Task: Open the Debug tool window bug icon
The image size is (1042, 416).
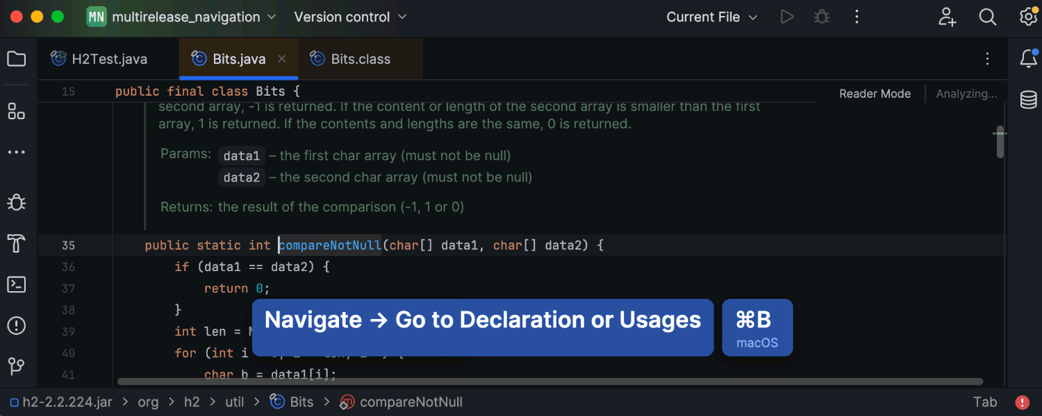Action: click(16, 202)
